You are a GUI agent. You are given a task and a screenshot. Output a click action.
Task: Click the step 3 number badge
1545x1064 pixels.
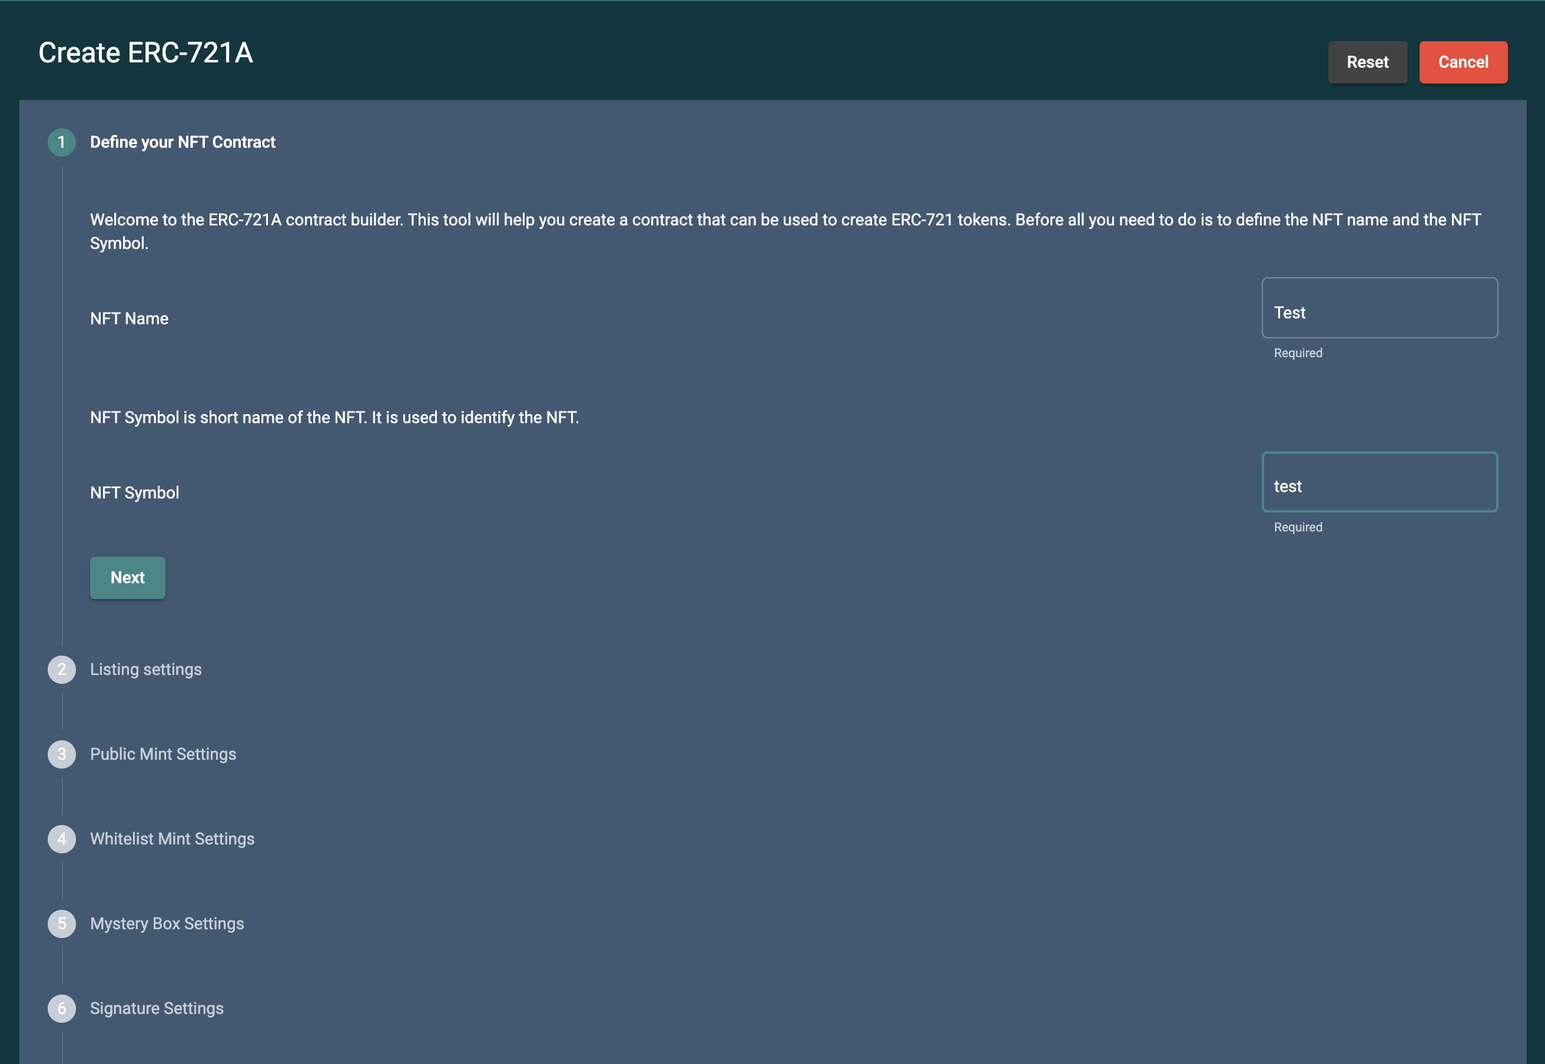[x=61, y=754]
